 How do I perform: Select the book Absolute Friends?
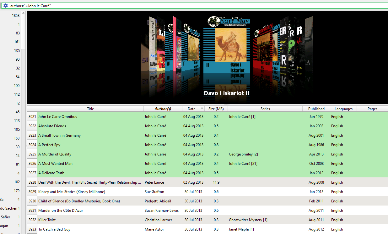pyautogui.click(x=52, y=126)
